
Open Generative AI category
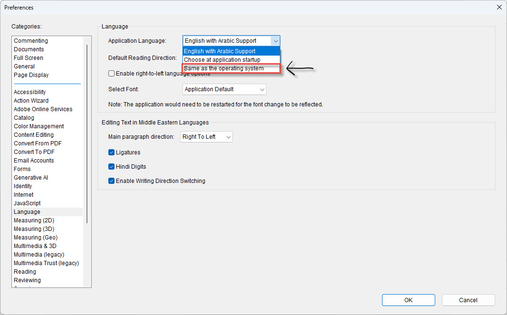click(x=31, y=178)
